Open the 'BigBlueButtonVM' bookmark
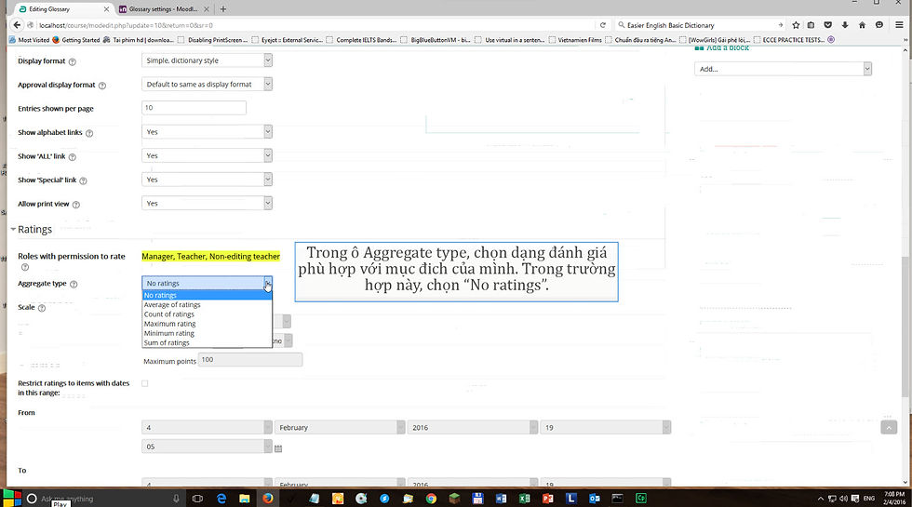 (436, 40)
